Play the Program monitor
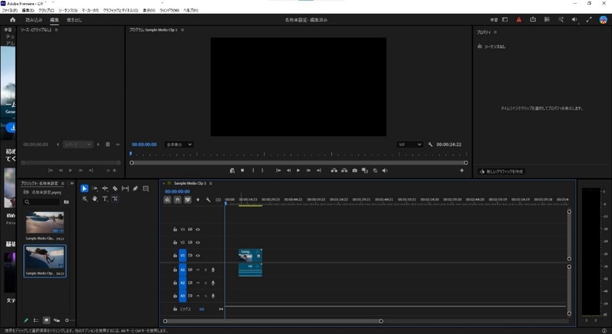The image size is (612, 334). coord(298,170)
